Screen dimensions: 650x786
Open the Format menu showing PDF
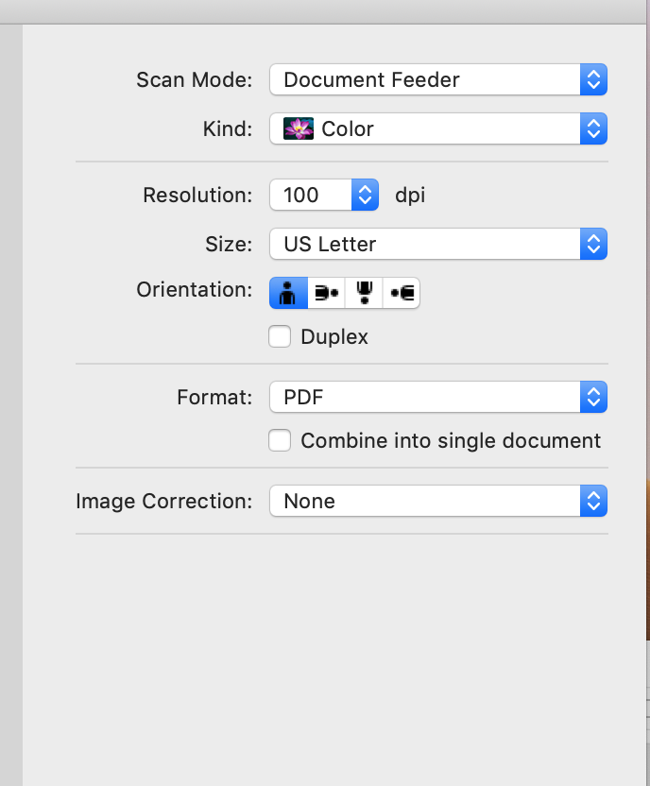coord(425,398)
